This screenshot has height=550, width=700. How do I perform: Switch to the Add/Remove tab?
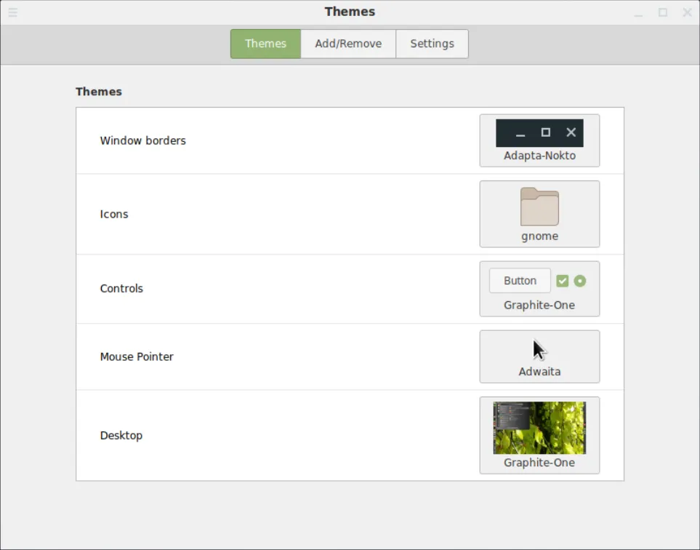(x=348, y=44)
